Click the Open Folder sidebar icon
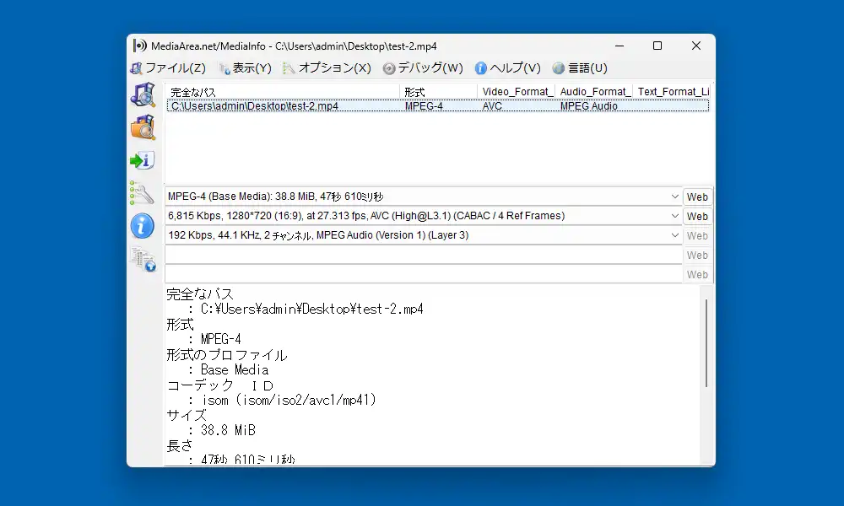Viewport: 844px width, 506px height. [x=143, y=127]
